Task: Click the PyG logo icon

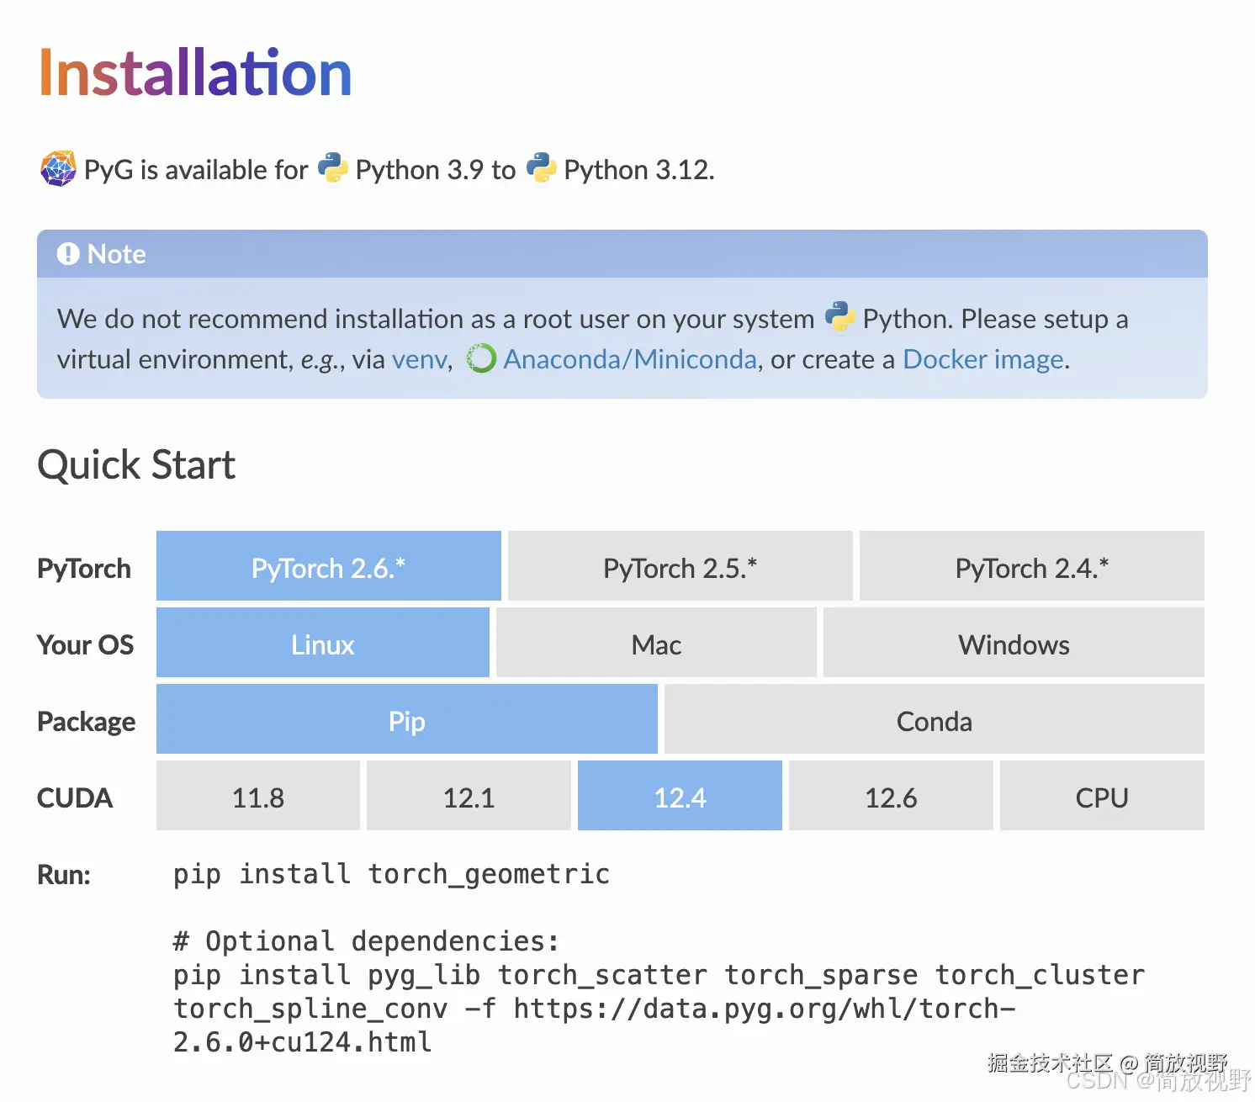Action: pos(58,169)
